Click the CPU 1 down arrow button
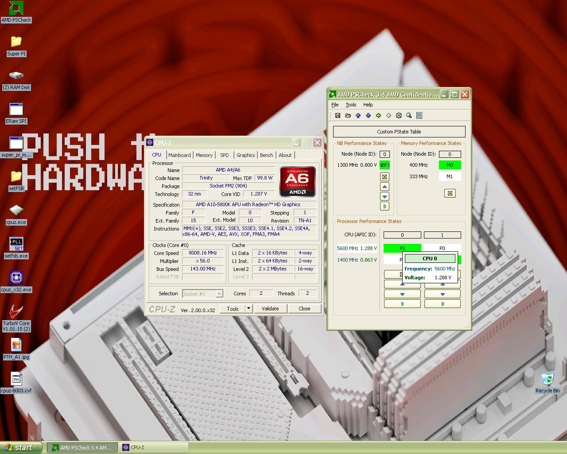The height and width of the screenshot is (454, 567). (x=442, y=294)
